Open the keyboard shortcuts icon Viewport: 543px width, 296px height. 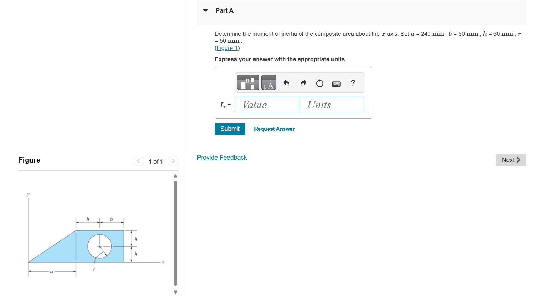pos(336,84)
